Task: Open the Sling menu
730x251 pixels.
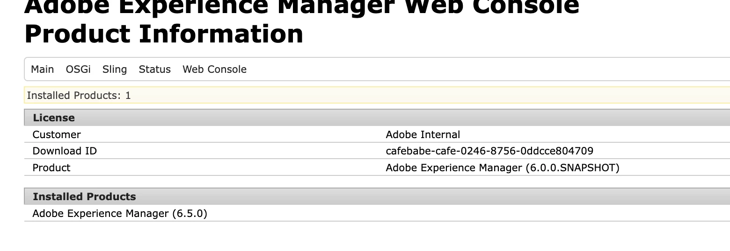Action: coord(115,70)
